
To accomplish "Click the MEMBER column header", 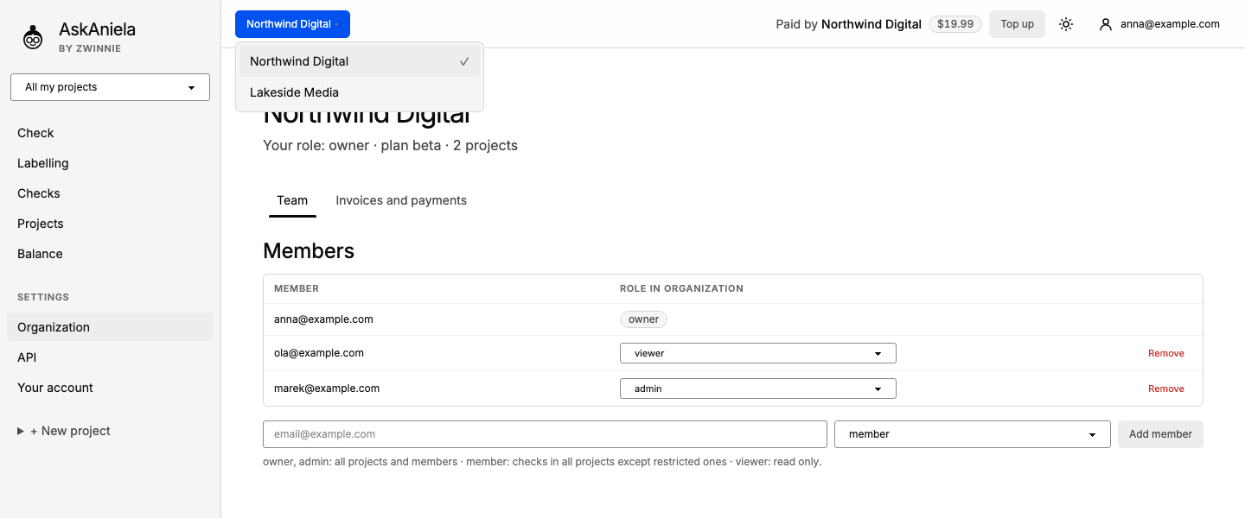I will 297,288.
